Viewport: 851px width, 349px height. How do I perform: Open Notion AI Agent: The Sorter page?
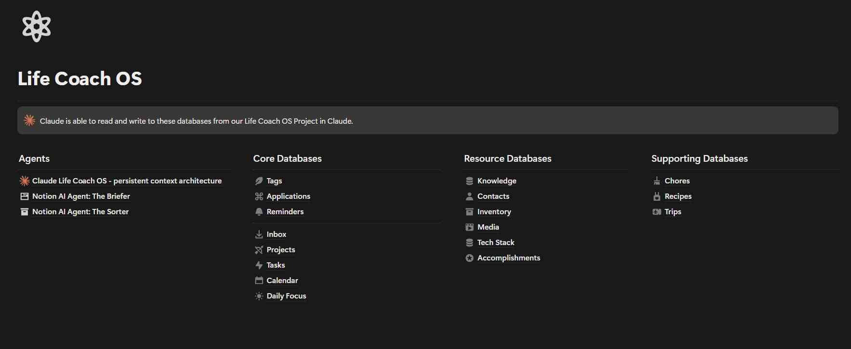[80, 212]
